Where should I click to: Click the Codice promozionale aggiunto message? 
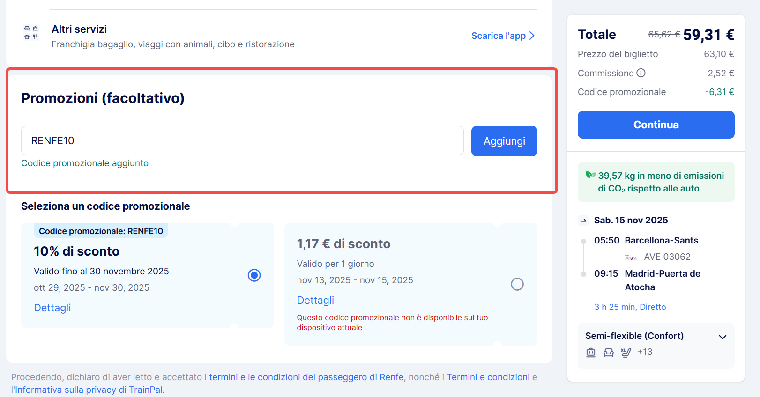(85, 163)
